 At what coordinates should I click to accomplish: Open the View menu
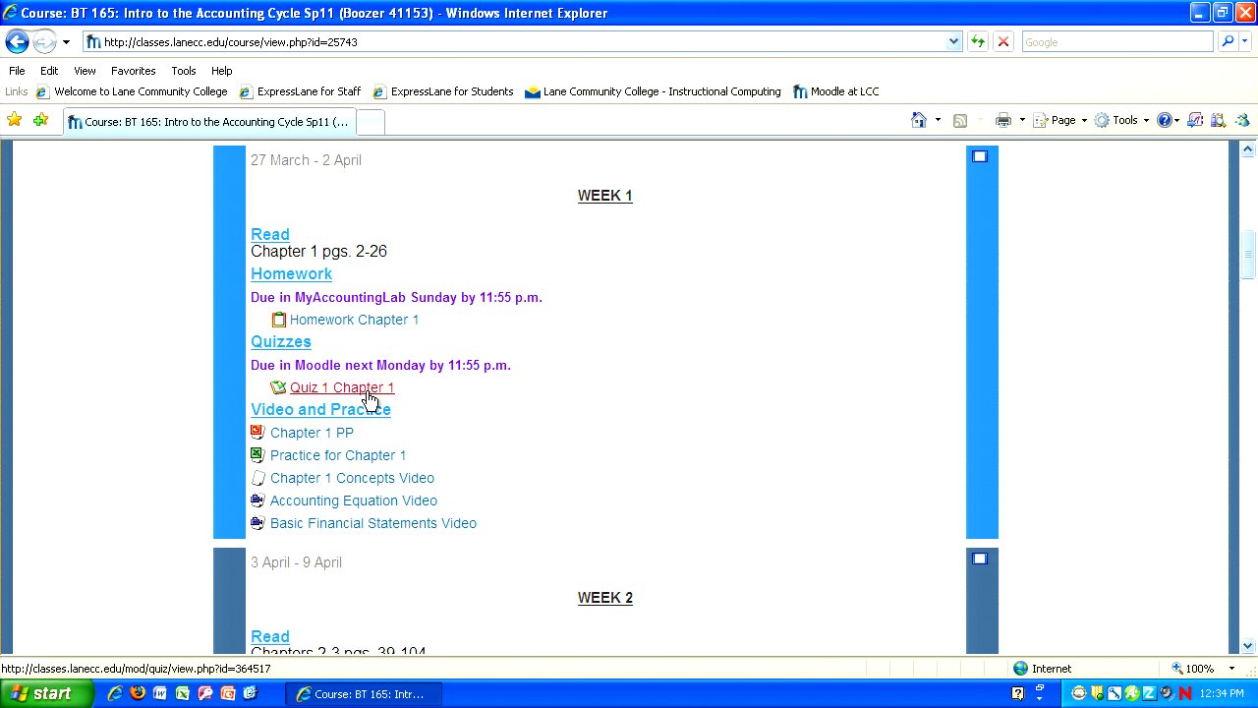click(x=85, y=71)
